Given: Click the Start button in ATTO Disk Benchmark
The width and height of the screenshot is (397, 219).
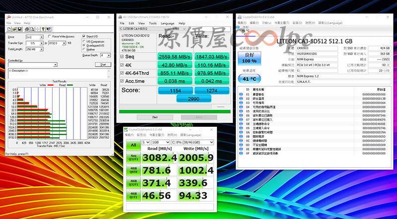Looking at the screenshot, I should point(103,65).
